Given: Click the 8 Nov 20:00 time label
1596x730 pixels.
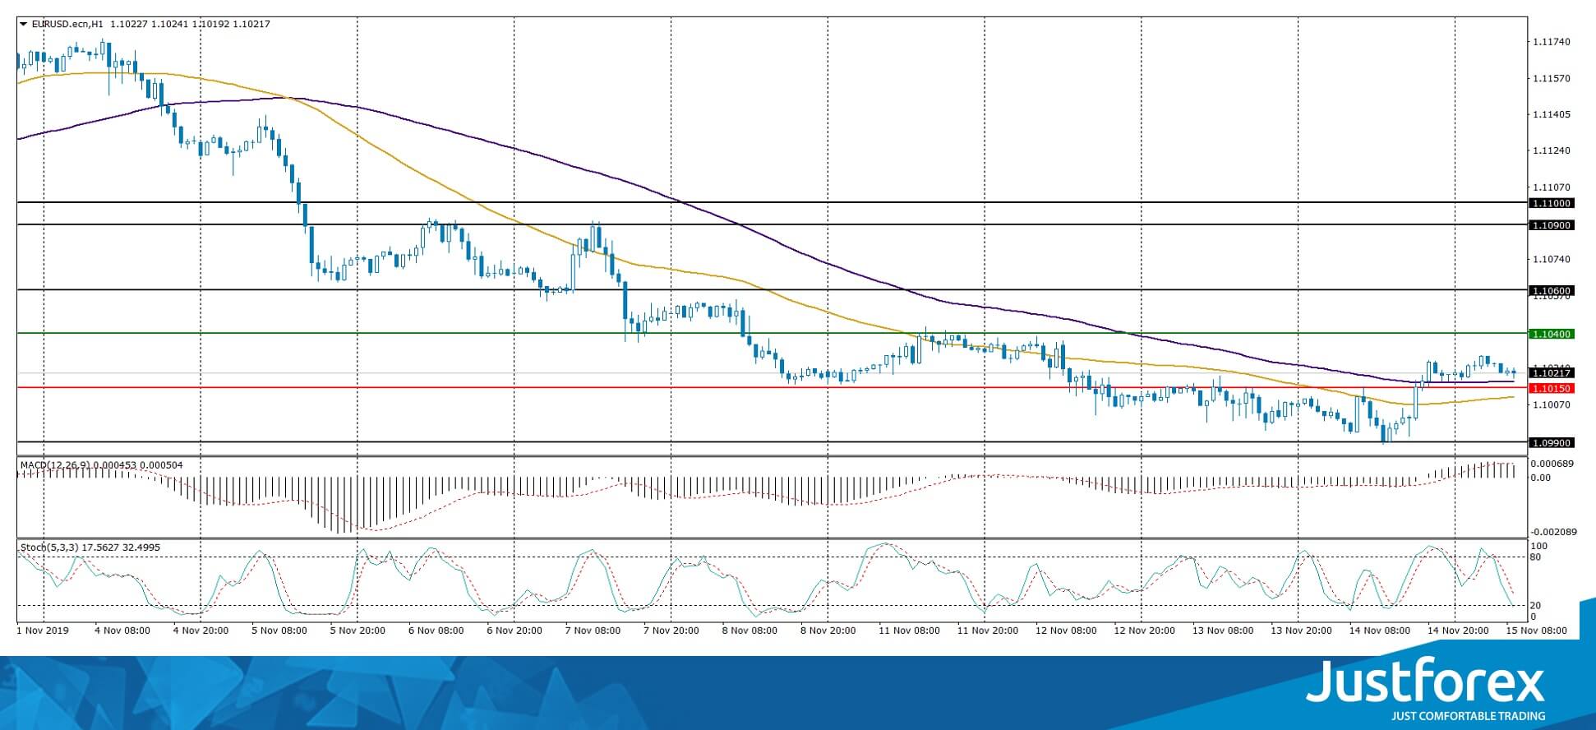Looking at the screenshot, I should click(828, 631).
